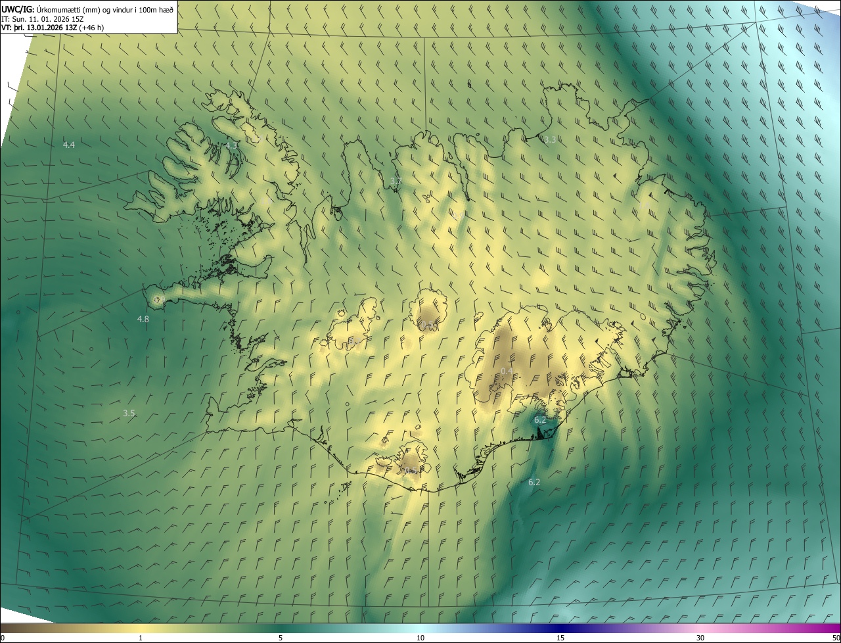The height and width of the screenshot is (643, 841).
Task: Click the 3.7 value label in north Iceland
Action: pyautogui.click(x=396, y=181)
